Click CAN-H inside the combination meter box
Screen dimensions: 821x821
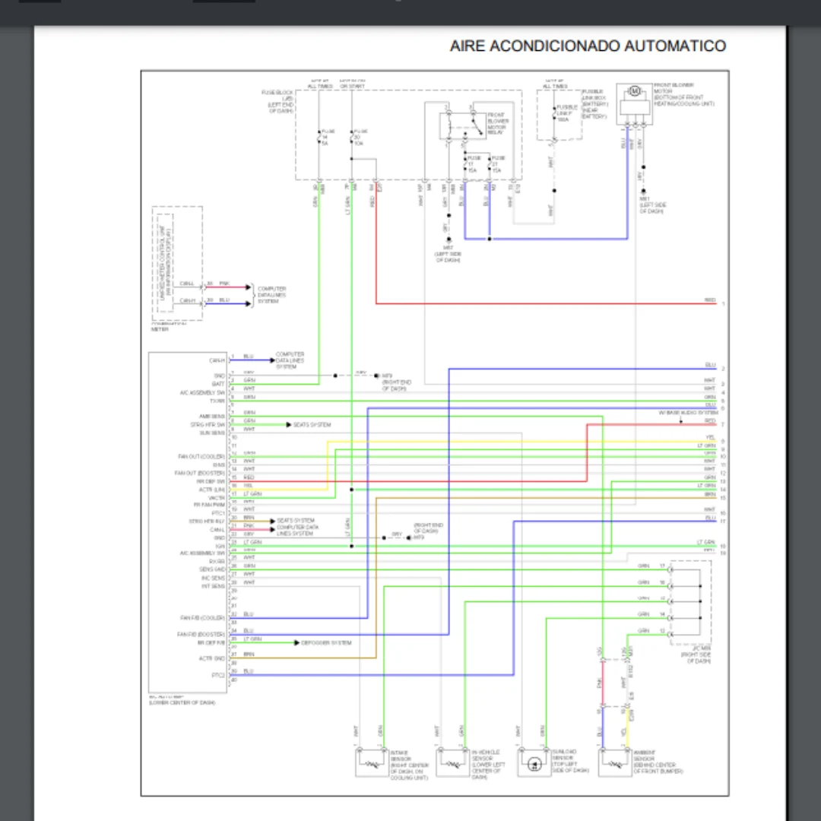(187, 300)
